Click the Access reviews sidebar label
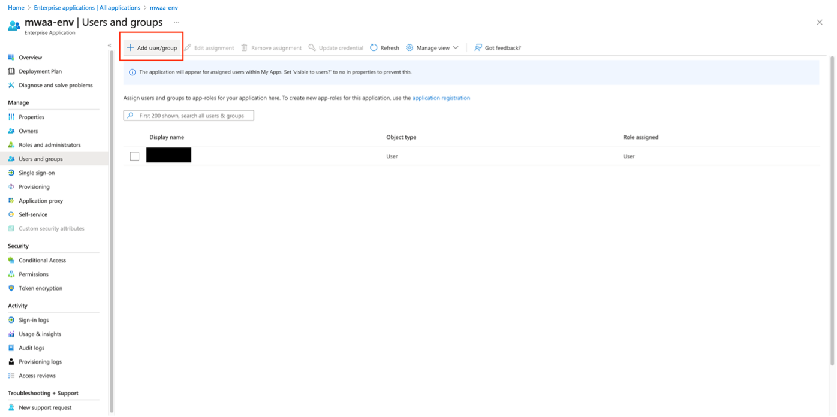Image resolution: width=837 pixels, height=417 pixels. click(37, 376)
